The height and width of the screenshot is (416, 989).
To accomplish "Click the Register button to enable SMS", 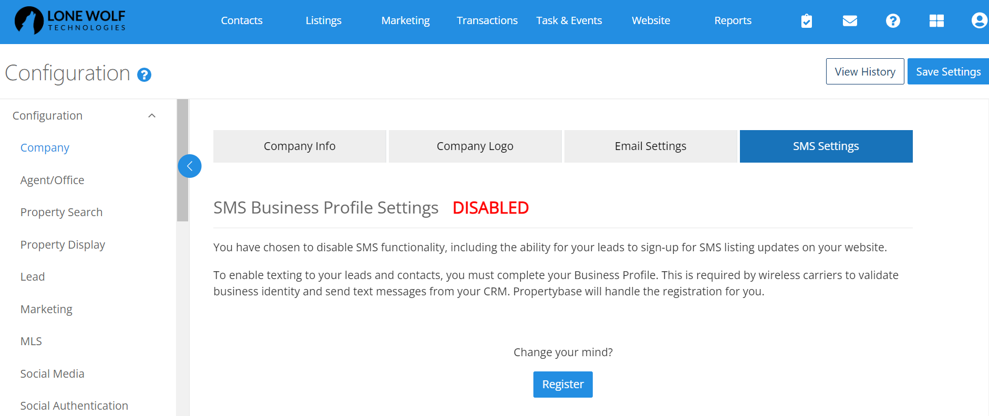I will 563,384.
